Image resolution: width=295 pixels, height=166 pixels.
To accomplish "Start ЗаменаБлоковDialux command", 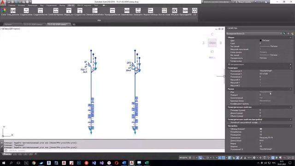I will coord(95,11).
